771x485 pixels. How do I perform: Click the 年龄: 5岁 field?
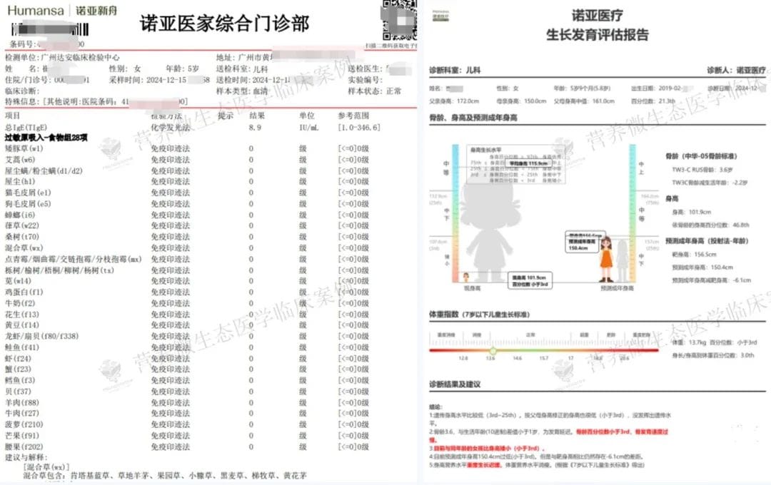(x=182, y=68)
